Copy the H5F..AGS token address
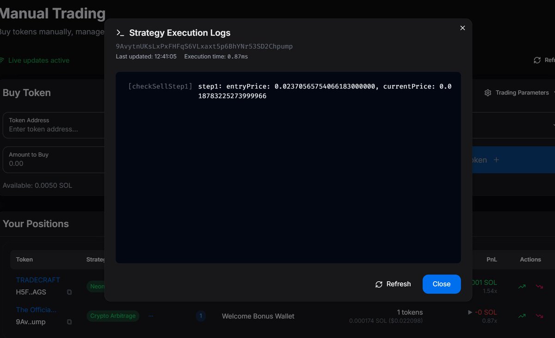 (69, 292)
